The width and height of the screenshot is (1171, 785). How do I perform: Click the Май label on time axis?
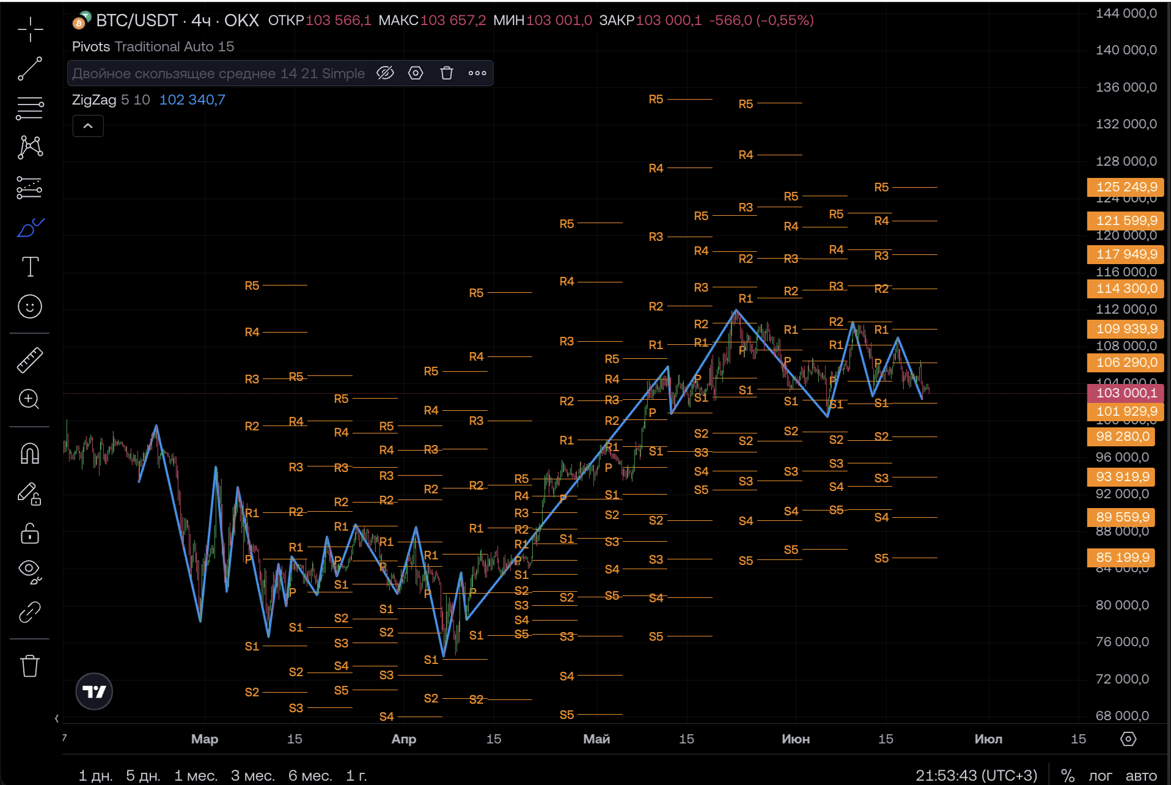coord(597,739)
